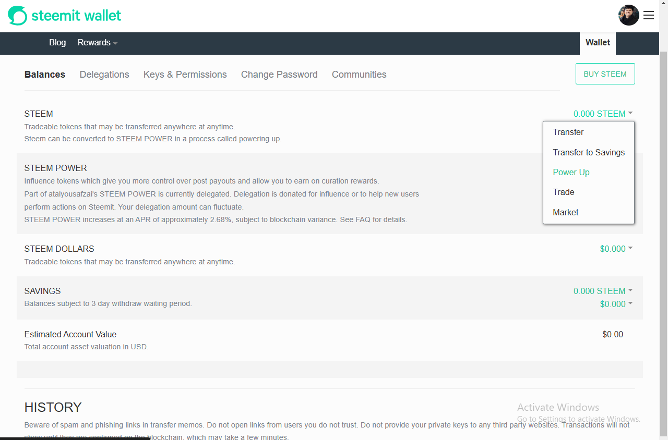The image size is (668, 440).
Task: Select the Power Up option
Action: tap(571, 172)
